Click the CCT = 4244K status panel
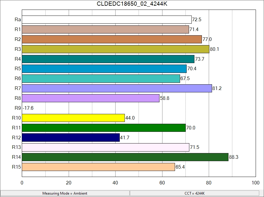This screenshot has width=264, height=197. (194, 193)
